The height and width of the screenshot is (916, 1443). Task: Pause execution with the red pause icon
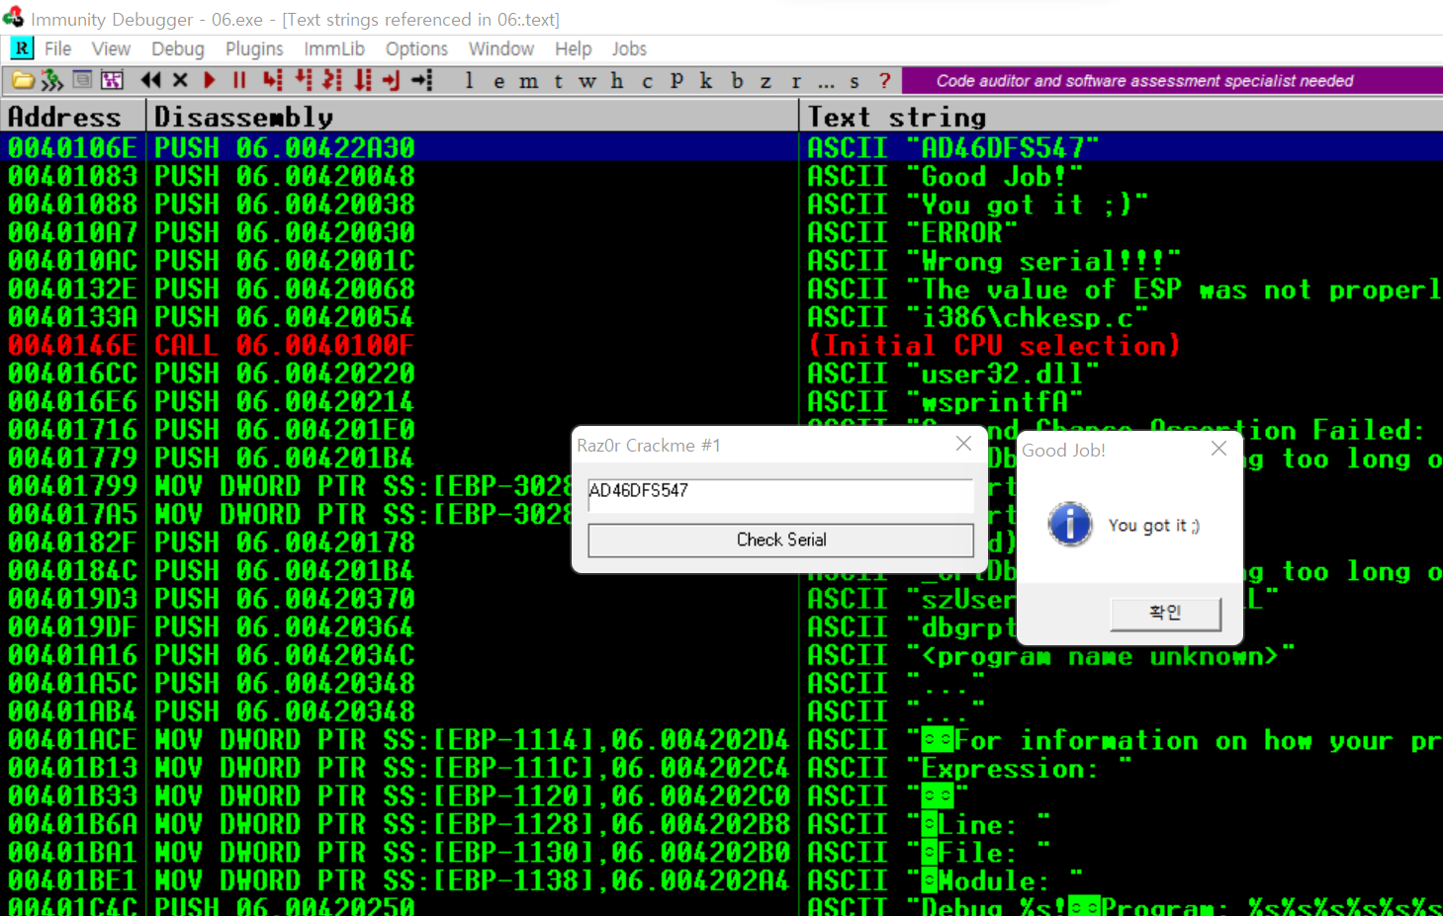coord(239,80)
